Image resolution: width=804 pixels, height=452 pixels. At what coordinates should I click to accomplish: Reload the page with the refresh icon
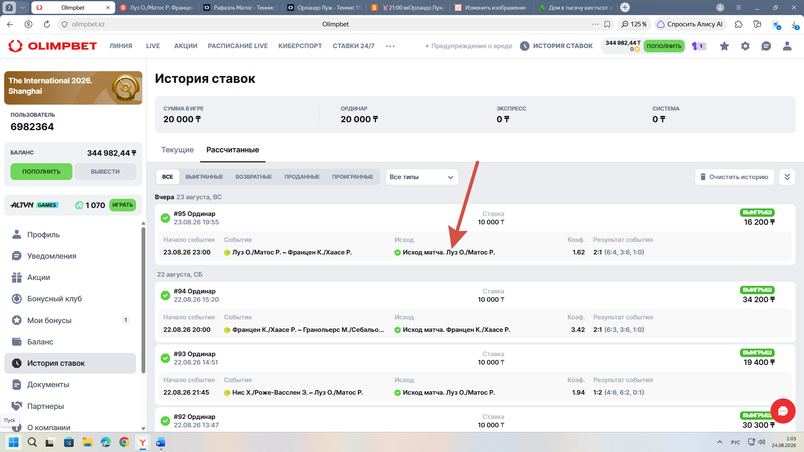coord(47,24)
